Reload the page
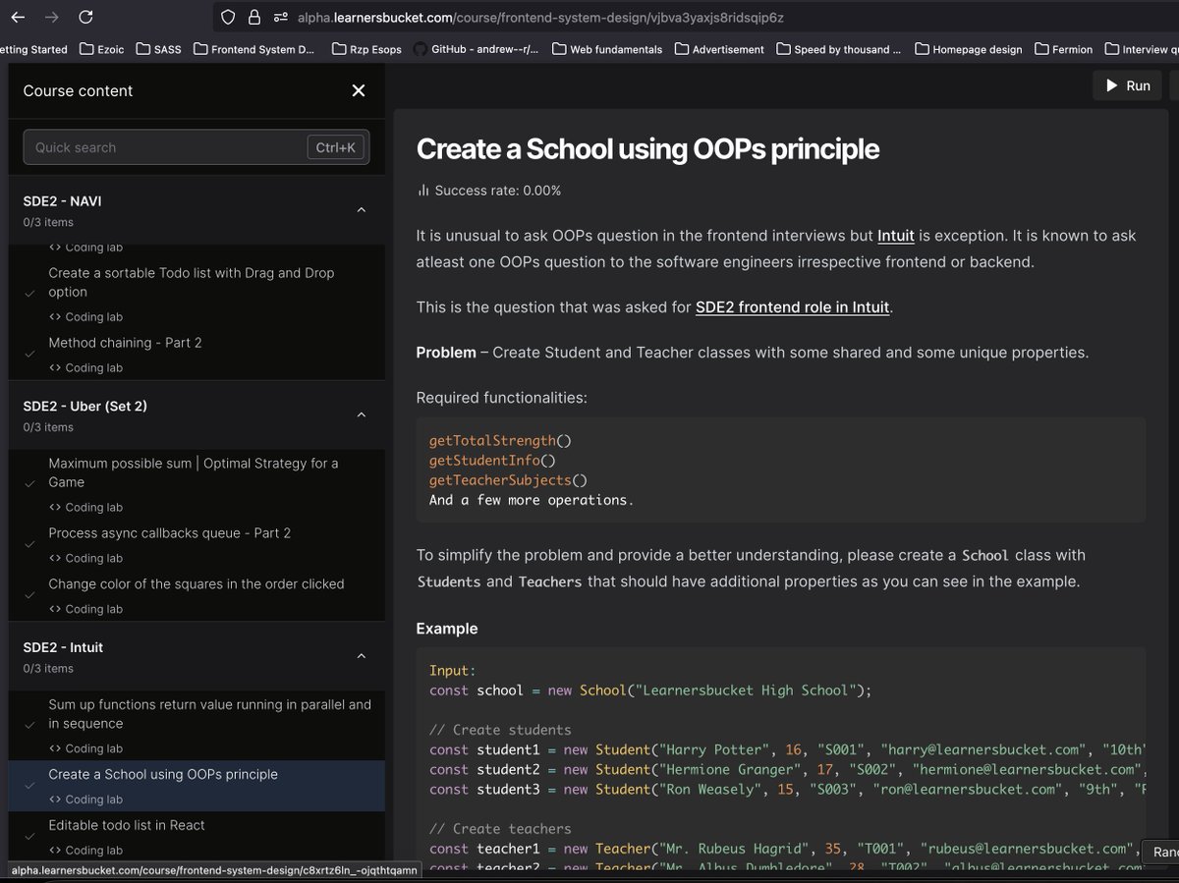The width and height of the screenshot is (1179, 883). coord(85,18)
